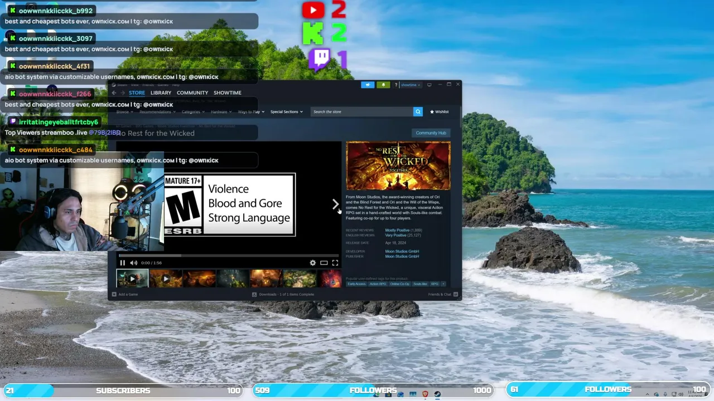Advance to next media with right arrow
Image resolution: width=714 pixels, height=401 pixels.
(335, 204)
